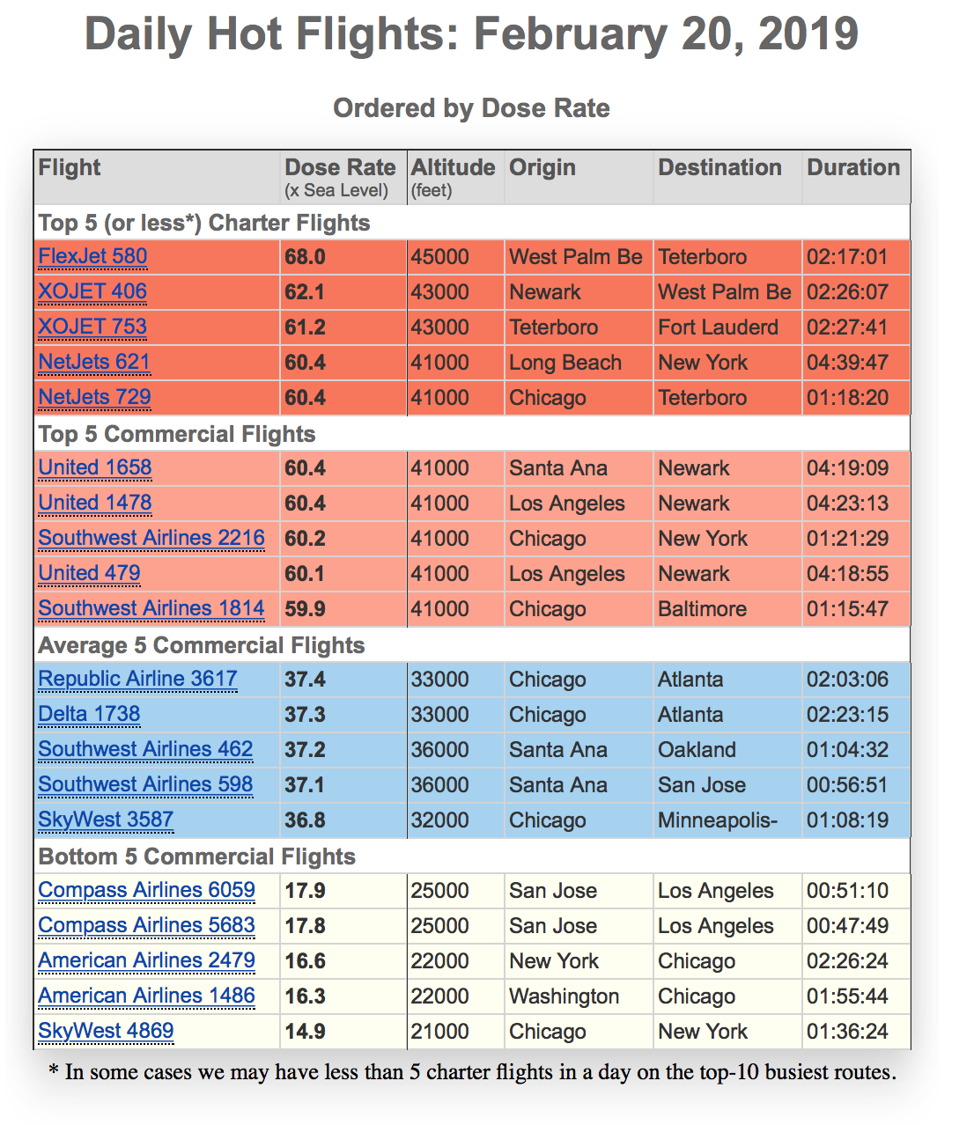Open the FlexJet 580 flight link
This screenshot has height=1125, width=974.
click(x=92, y=257)
